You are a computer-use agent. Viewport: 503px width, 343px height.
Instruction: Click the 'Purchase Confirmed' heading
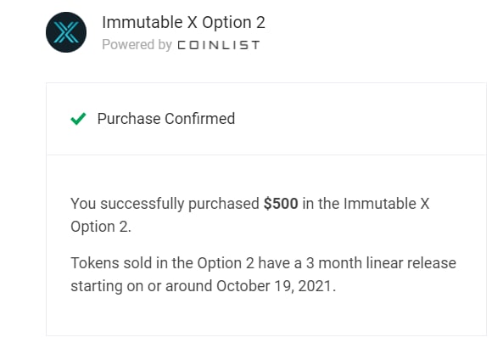(x=166, y=119)
